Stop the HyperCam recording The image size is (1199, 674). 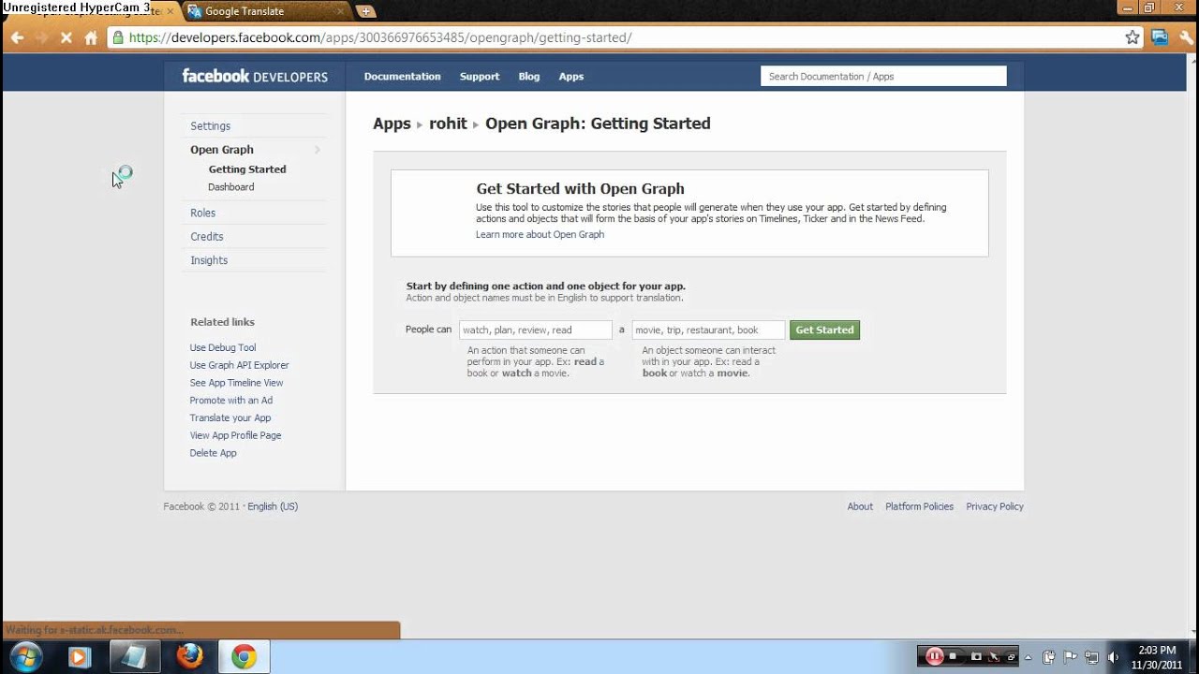pos(953,656)
